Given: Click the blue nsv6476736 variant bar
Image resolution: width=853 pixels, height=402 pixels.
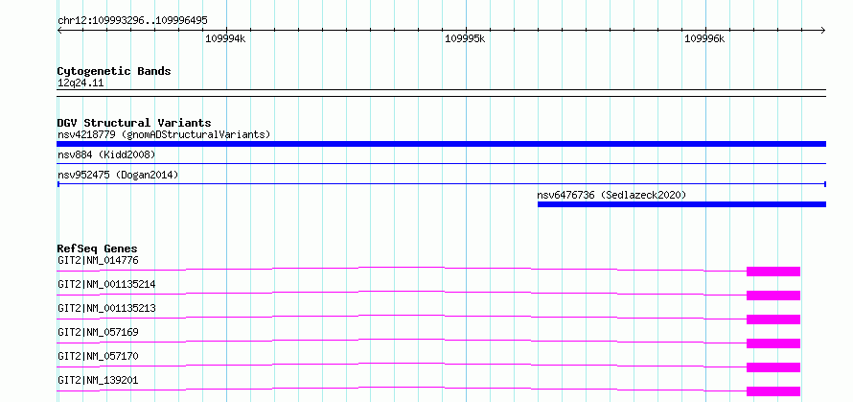Looking at the screenshot, I should pos(681,204).
